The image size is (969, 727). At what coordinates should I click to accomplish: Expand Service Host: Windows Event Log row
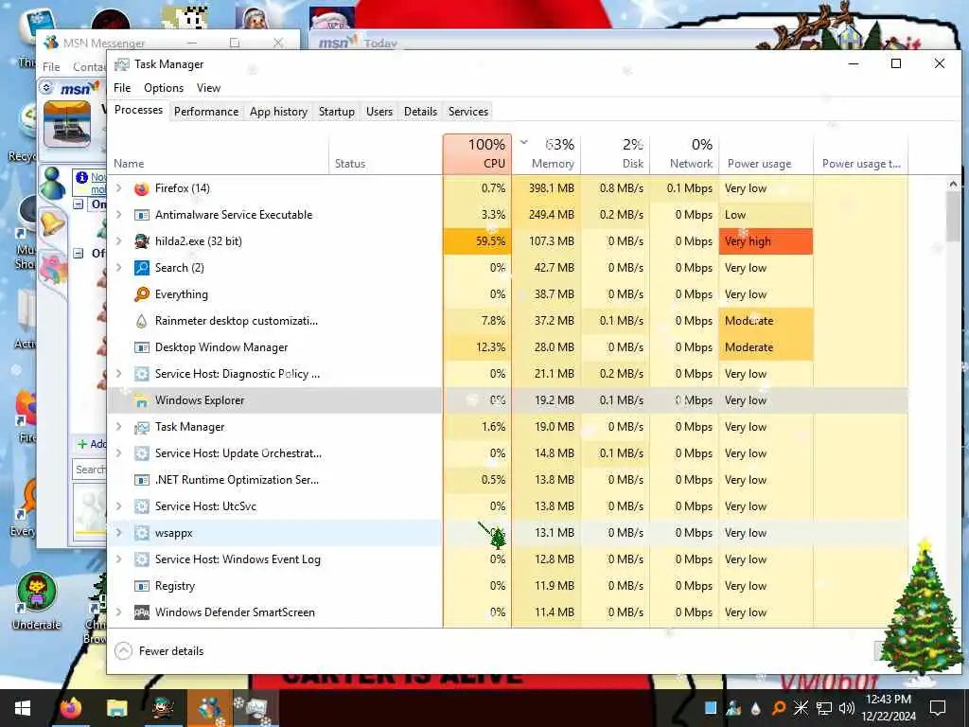point(119,559)
